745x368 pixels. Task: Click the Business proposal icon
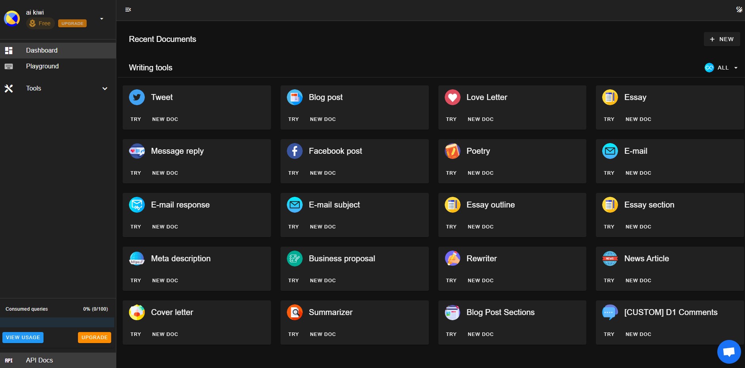click(295, 259)
